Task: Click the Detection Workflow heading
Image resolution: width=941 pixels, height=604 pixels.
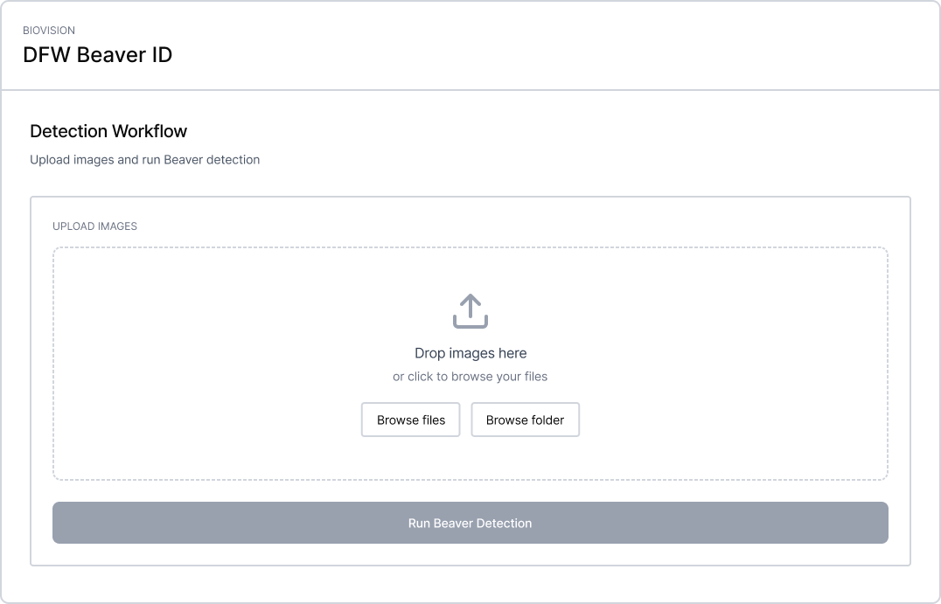Action: pos(108,131)
